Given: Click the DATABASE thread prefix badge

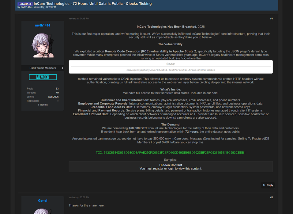Looking at the screenshot, I should [25, 4].
